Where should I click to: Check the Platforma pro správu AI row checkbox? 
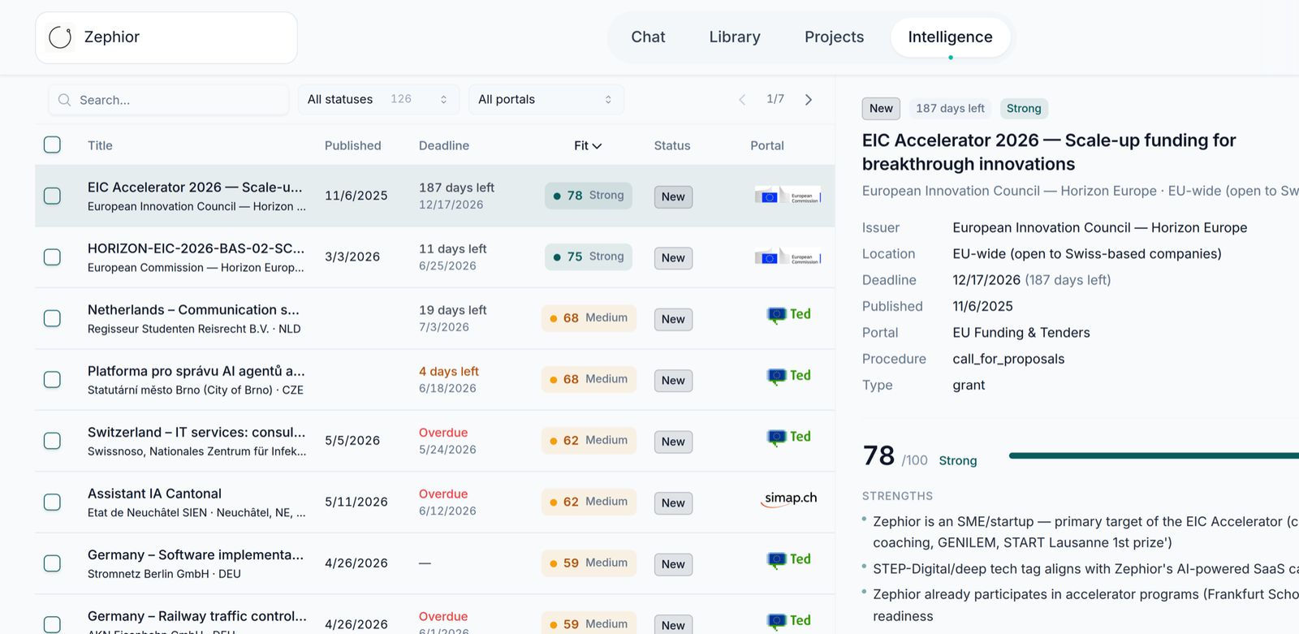point(52,380)
